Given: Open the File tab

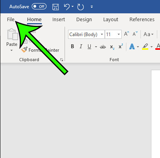Looking at the screenshot, I should point(11,20).
